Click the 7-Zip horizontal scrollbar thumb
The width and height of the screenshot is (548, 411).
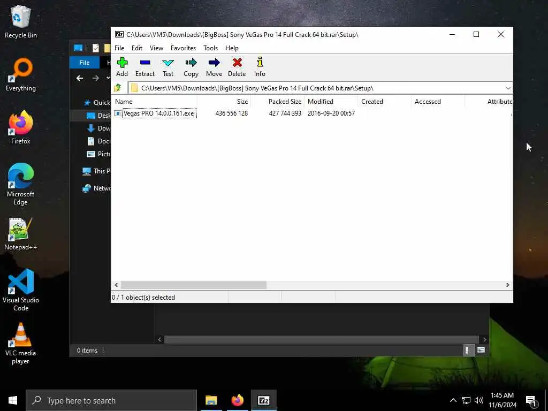click(194, 285)
